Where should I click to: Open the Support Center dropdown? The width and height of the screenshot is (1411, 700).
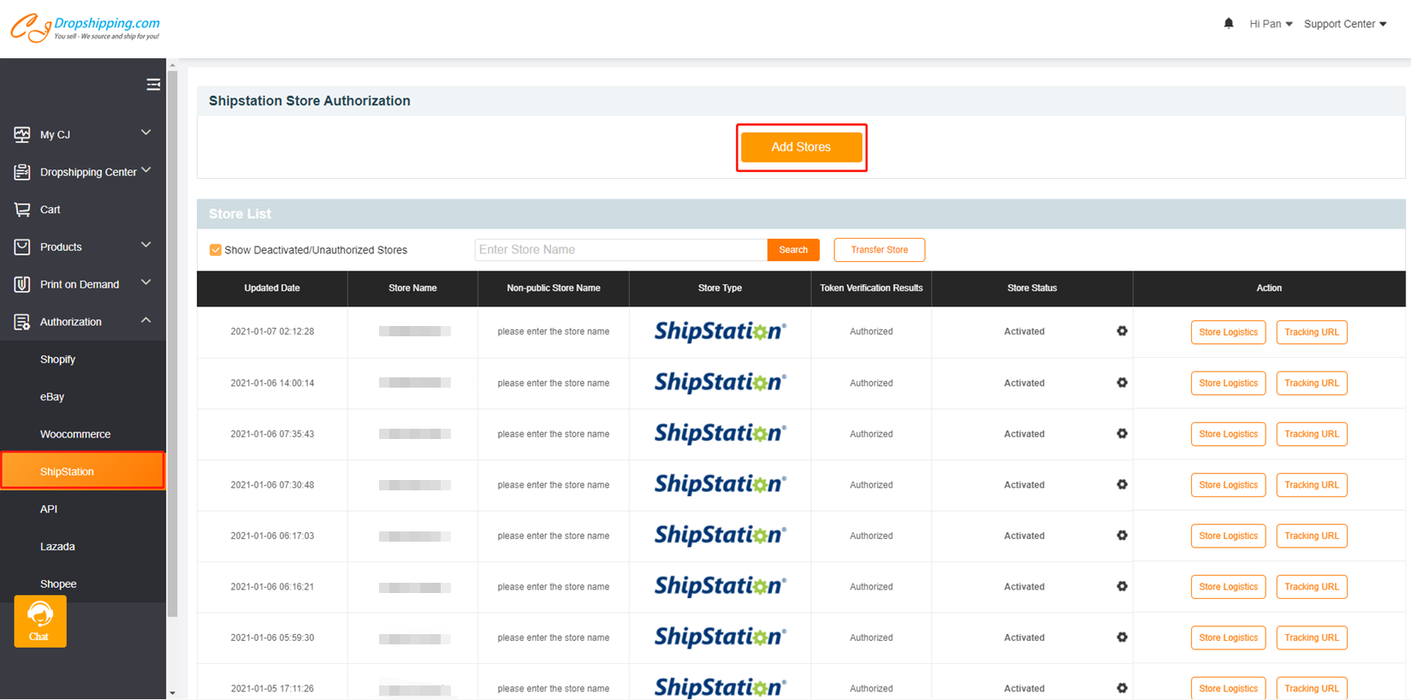[x=1344, y=24]
